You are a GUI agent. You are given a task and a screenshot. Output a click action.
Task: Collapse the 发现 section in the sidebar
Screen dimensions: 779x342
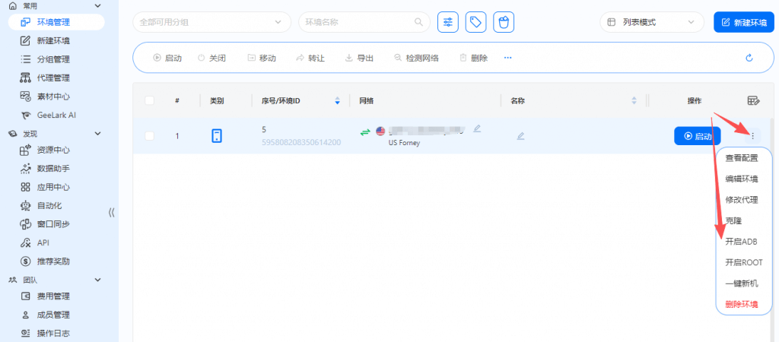click(97, 133)
